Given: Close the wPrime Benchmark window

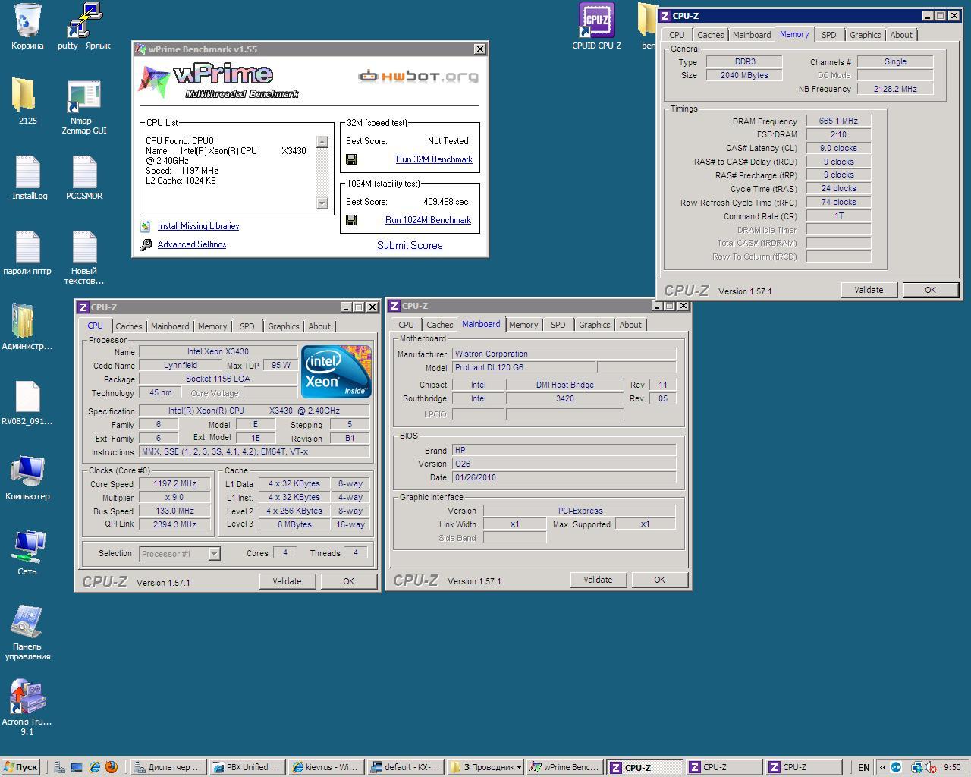Looking at the screenshot, I should pos(479,49).
